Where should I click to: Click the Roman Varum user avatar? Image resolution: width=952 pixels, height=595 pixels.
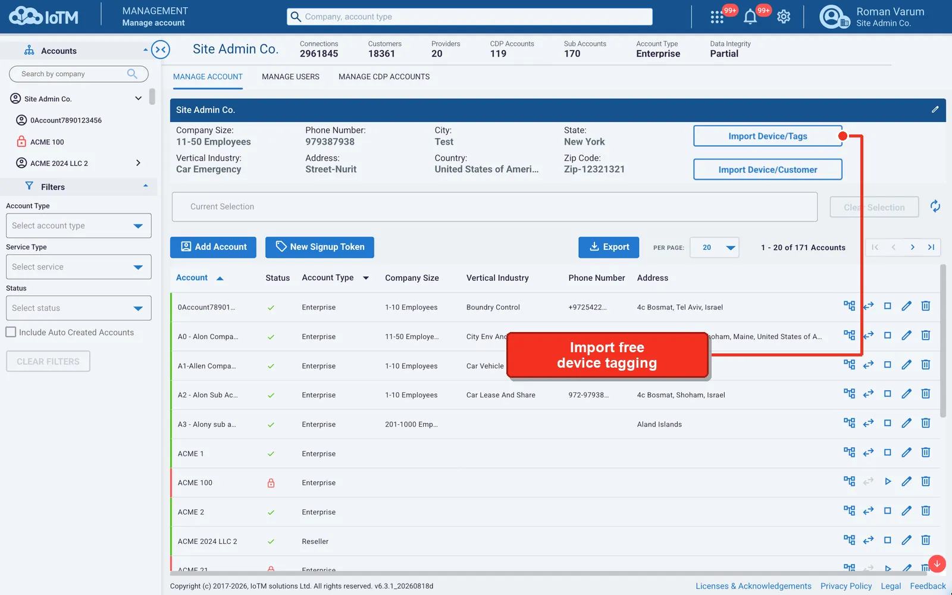(x=834, y=17)
